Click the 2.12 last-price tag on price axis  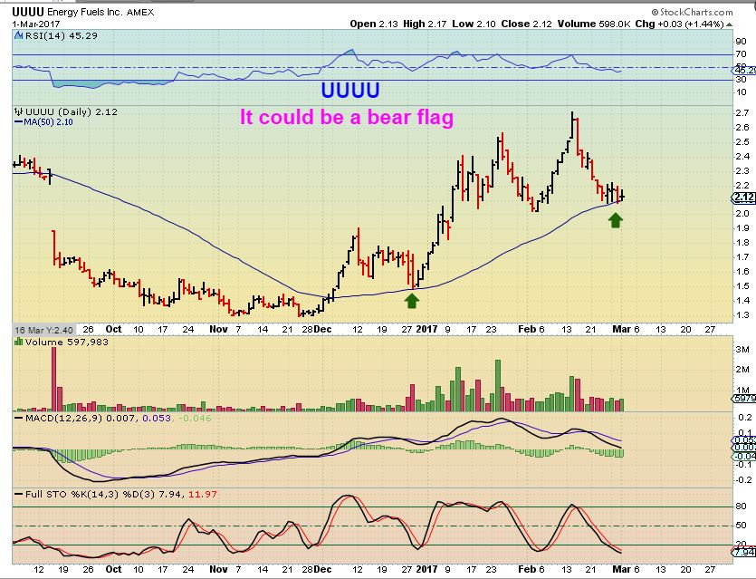[744, 197]
